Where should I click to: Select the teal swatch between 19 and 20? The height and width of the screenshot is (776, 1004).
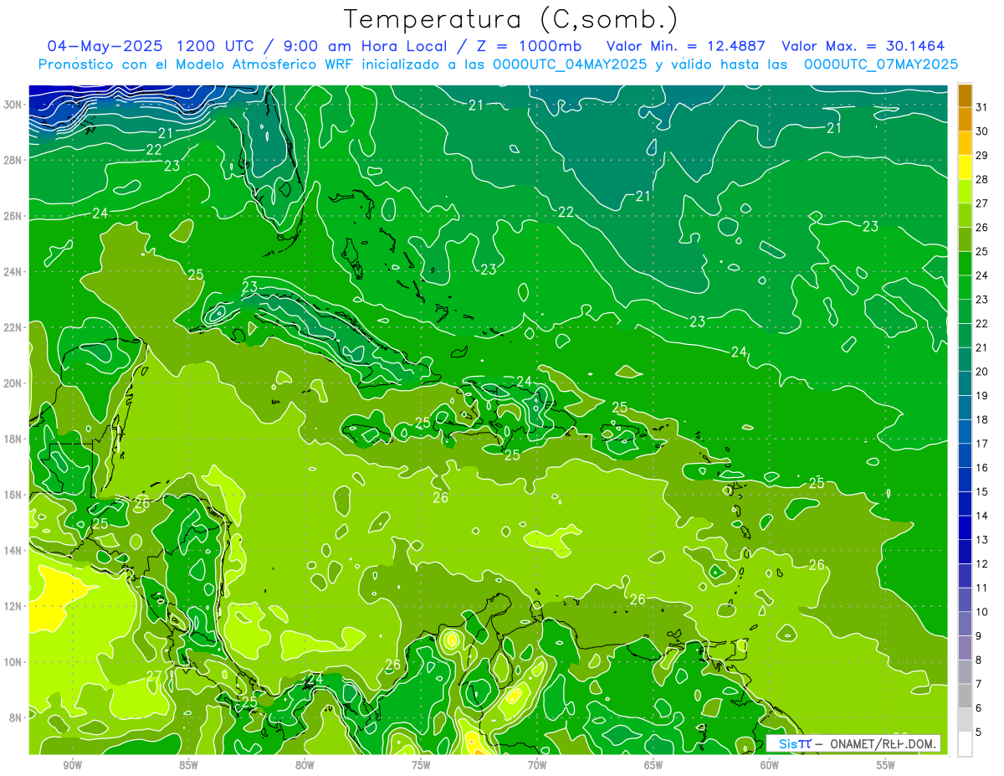[x=965, y=383]
